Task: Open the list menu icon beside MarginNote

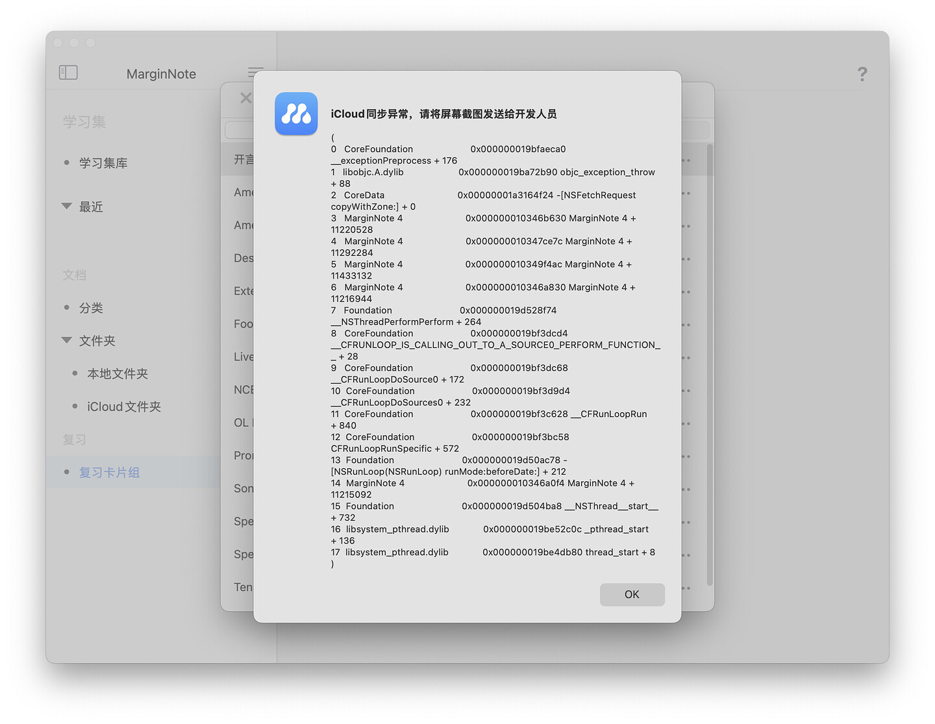Action: tap(255, 72)
